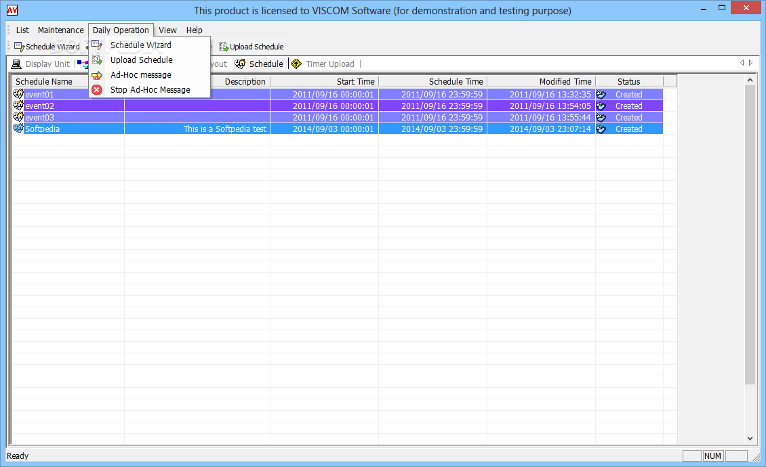Click the event03 schedule icon
Viewport: 766px width, 467px height.
point(18,116)
